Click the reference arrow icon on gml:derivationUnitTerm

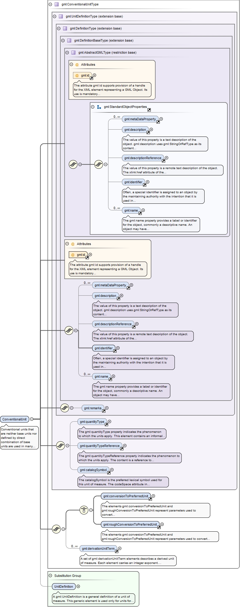click(x=117, y=551)
